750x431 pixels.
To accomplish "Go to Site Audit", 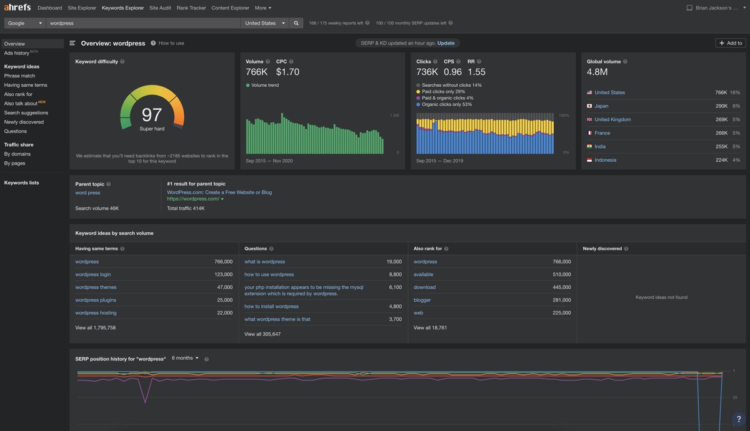I will tap(161, 8).
